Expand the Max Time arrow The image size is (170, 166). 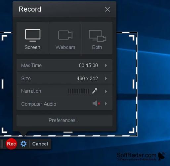click(x=106, y=65)
